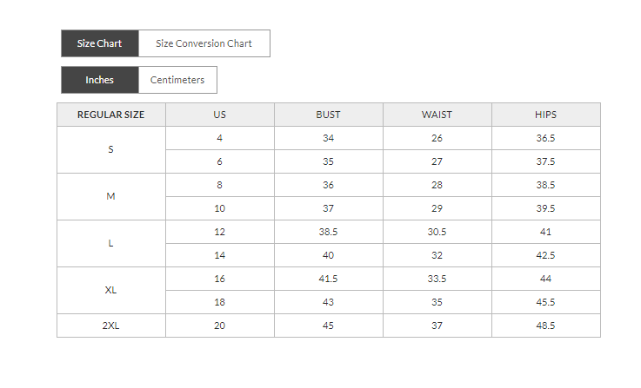The width and height of the screenshot is (641, 388).
Task: Switch to the Size Chart tab
Action: click(x=99, y=43)
